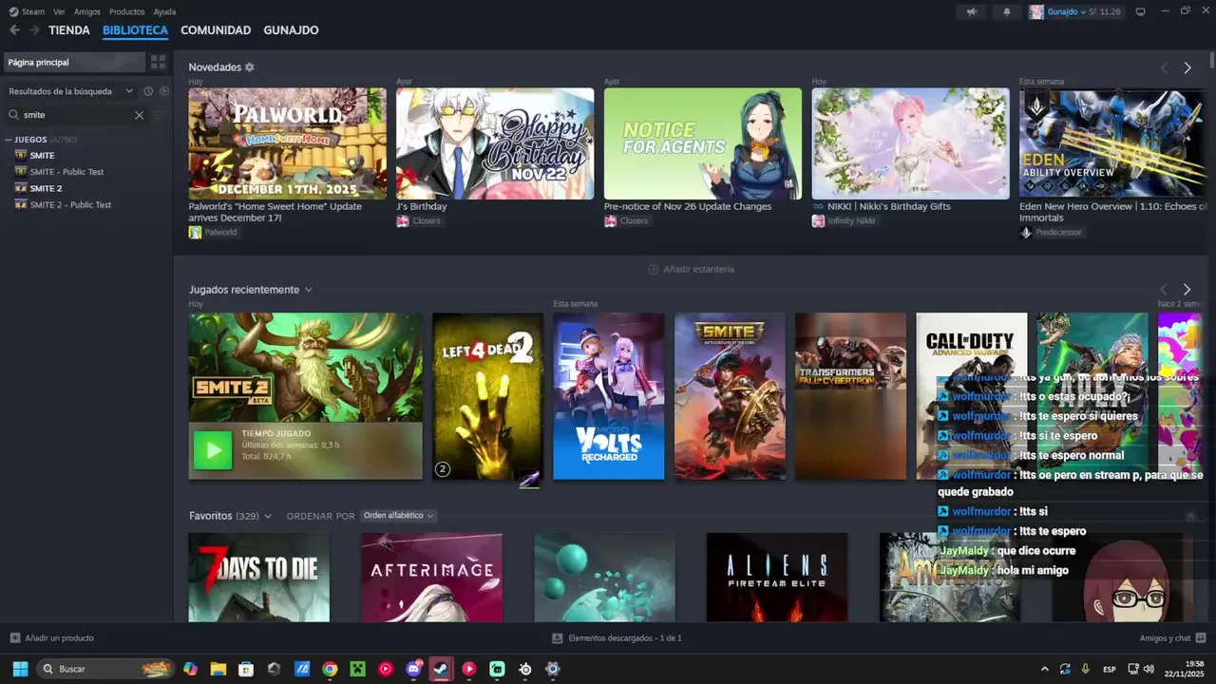Select SMITE 2 in the games list
This screenshot has height=684, width=1216.
point(46,188)
